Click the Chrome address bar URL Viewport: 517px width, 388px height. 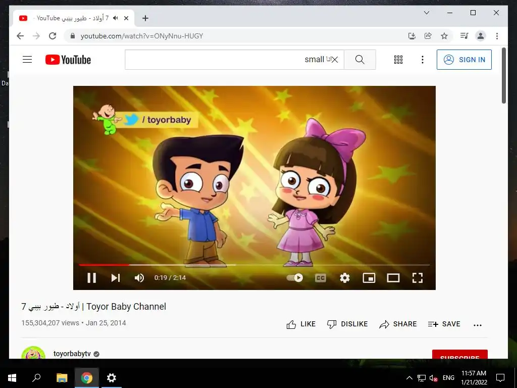click(142, 36)
